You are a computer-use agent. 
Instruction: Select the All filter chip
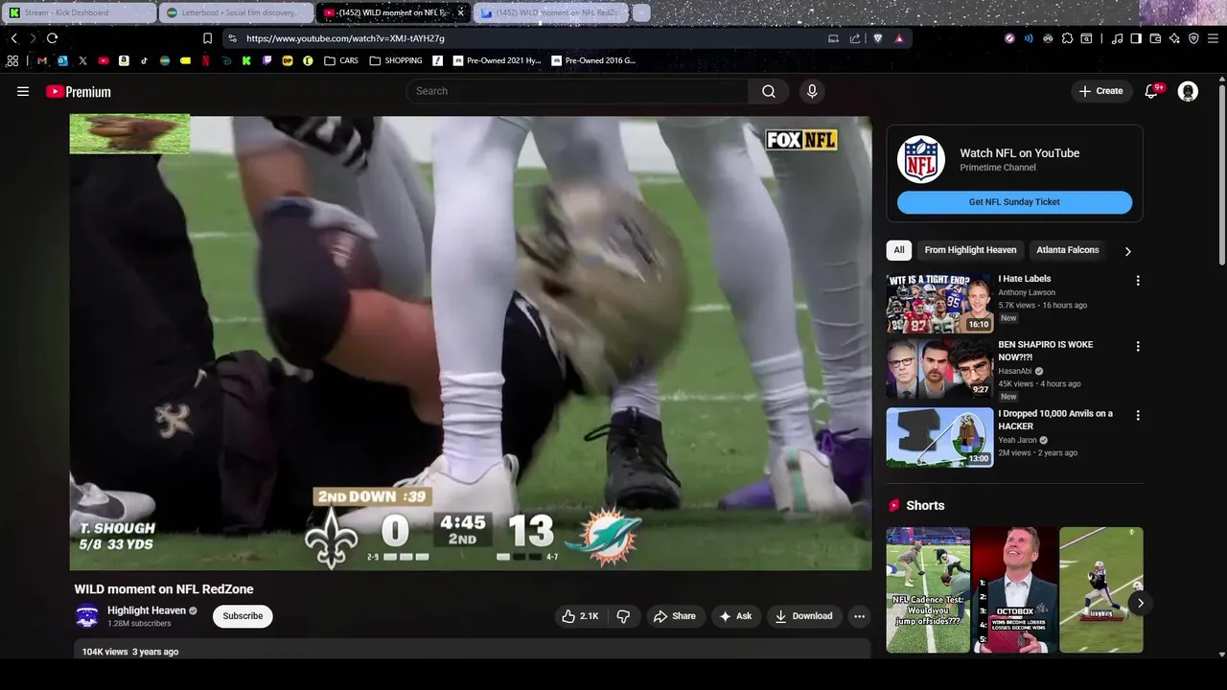pos(899,250)
